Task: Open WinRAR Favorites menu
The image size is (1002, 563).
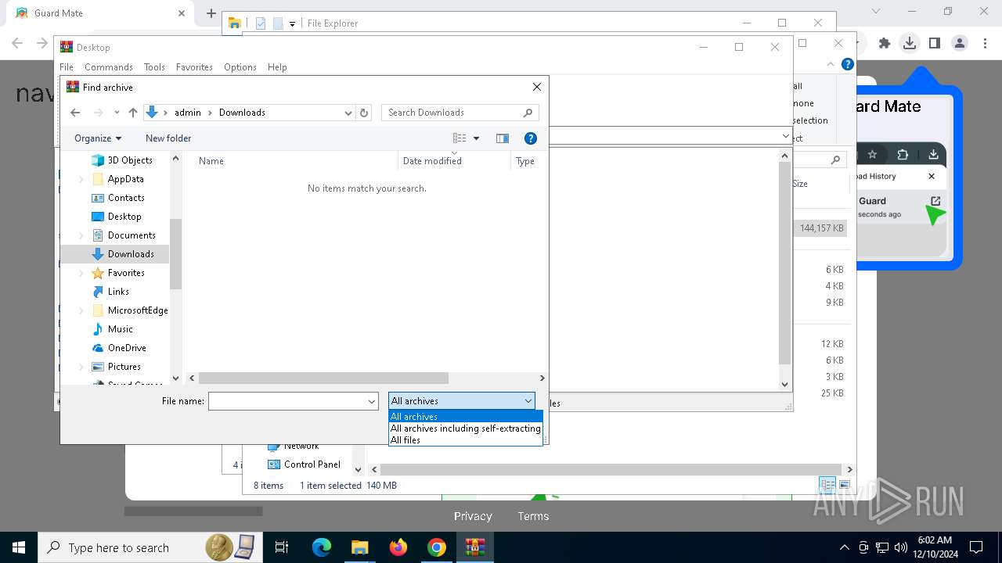Action: click(194, 67)
